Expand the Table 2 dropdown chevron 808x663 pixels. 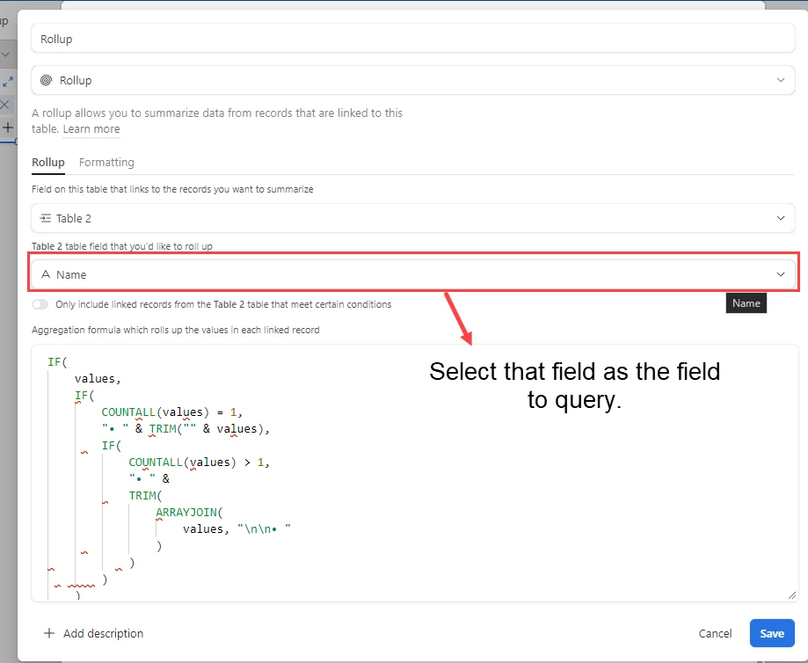pyautogui.click(x=780, y=218)
